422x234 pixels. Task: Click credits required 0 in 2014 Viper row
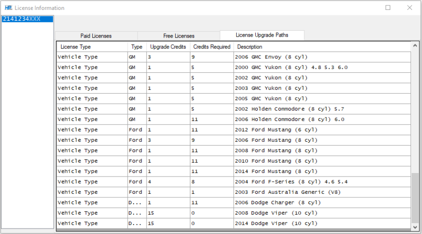pos(212,223)
